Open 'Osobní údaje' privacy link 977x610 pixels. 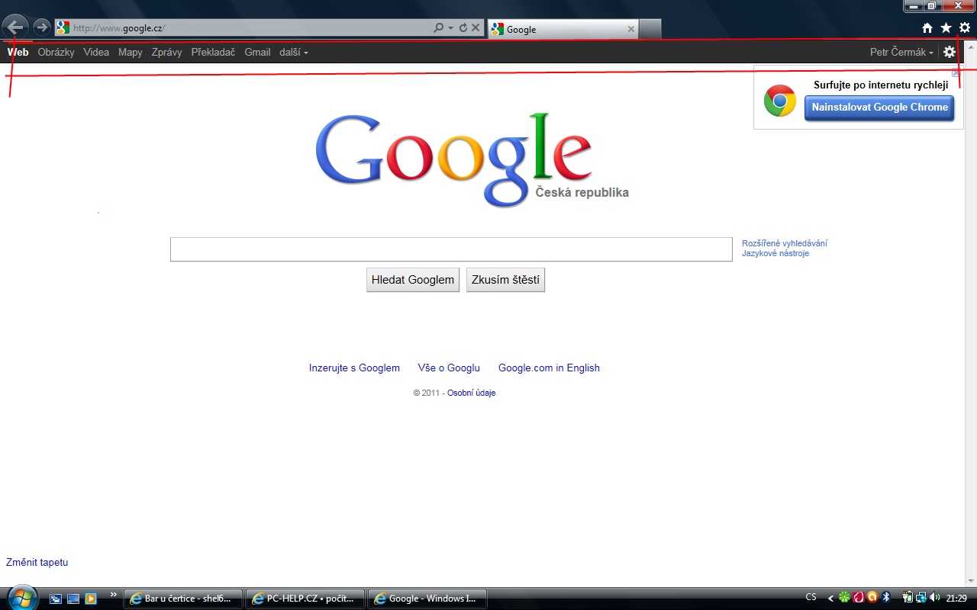471,393
